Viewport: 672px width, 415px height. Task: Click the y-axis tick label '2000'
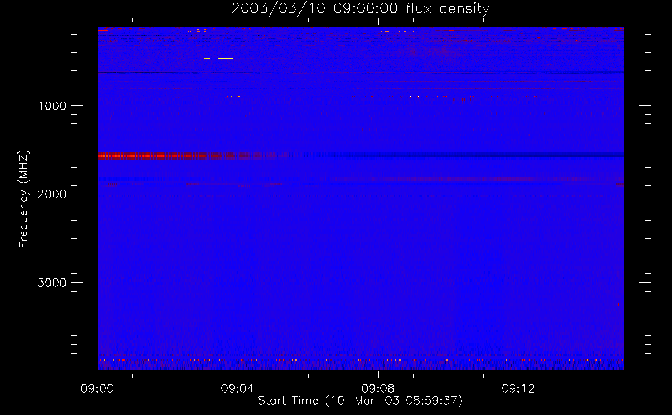52,194
